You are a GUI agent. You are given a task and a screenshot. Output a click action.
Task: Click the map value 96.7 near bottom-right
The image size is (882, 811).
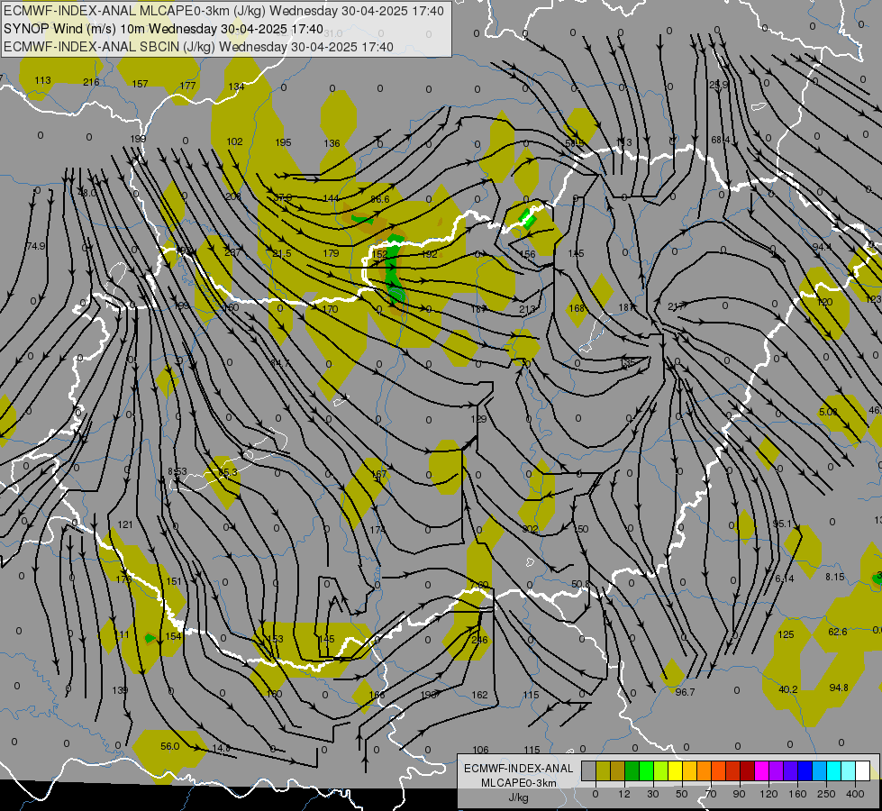[685, 692]
